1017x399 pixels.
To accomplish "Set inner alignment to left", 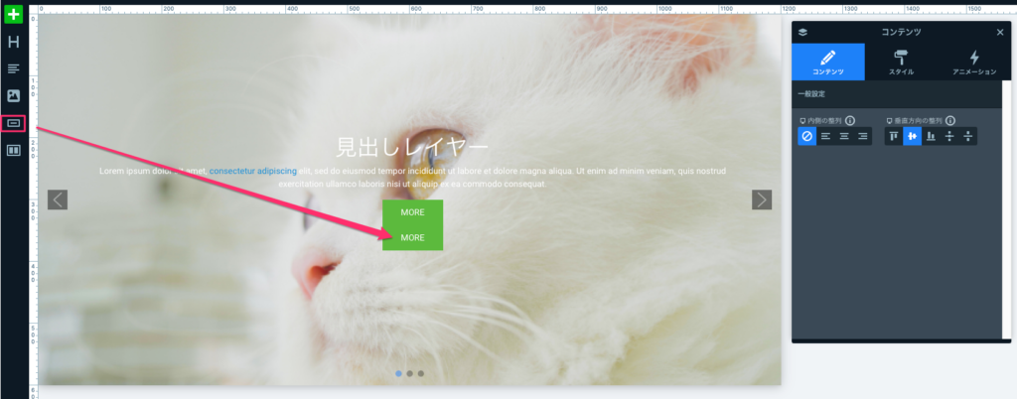I will (x=826, y=136).
